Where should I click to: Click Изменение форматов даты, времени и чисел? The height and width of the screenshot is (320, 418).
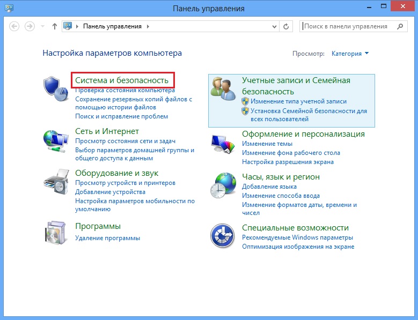click(299, 209)
